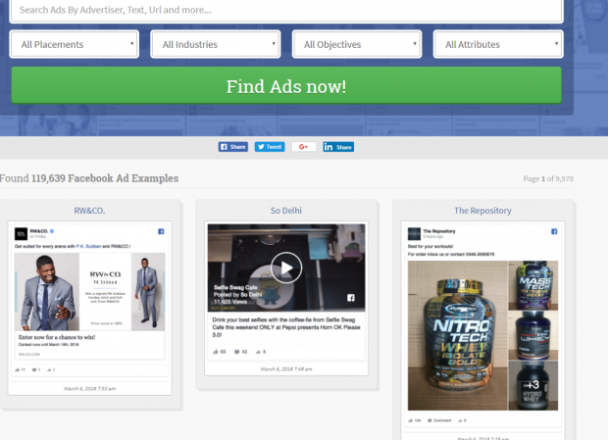Click the full-body suit photo in RW&CO. ad
The image size is (608, 440).
(x=148, y=292)
